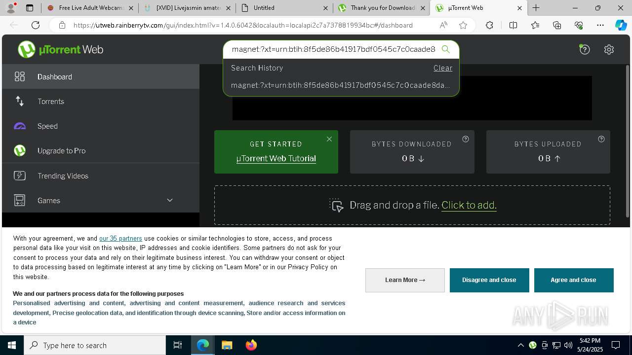Viewport: 632px width, 355px height.
Task: Click the search magnifier icon in µTorrent
Action: click(445, 49)
